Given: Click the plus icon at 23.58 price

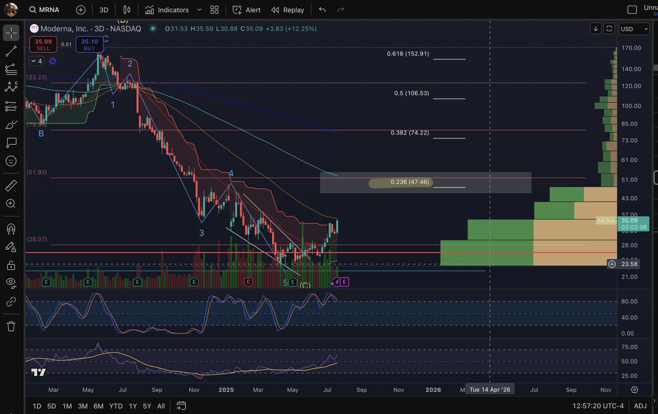Looking at the screenshot, I should (611, 264).
